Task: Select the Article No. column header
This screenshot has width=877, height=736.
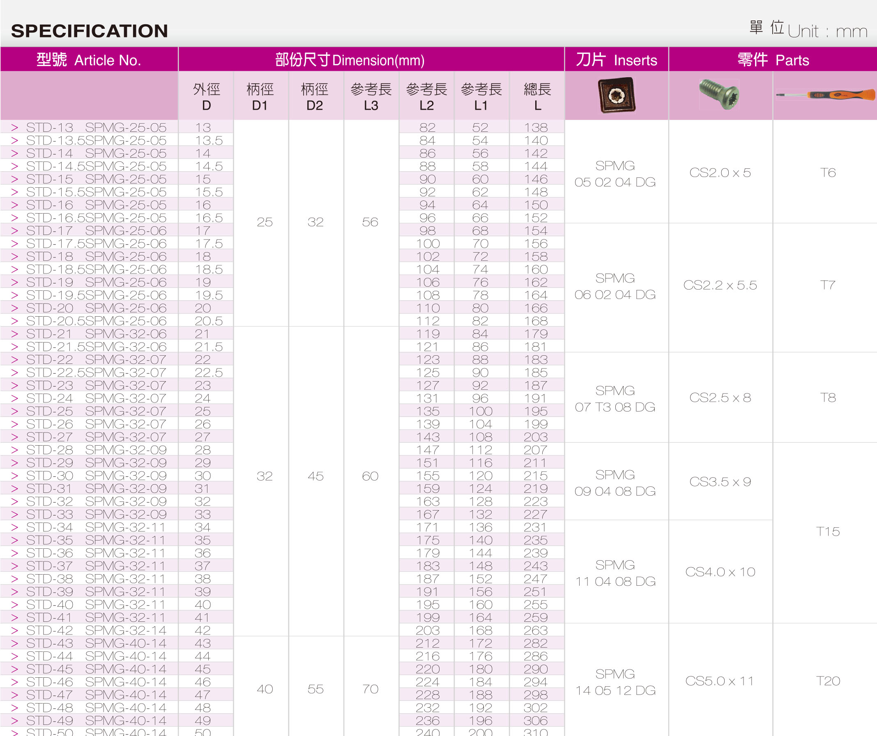Action: 89,60
